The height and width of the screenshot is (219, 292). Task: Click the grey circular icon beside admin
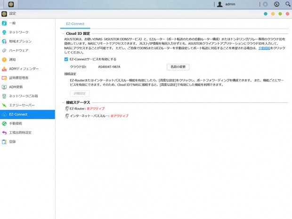coord(265,4)
